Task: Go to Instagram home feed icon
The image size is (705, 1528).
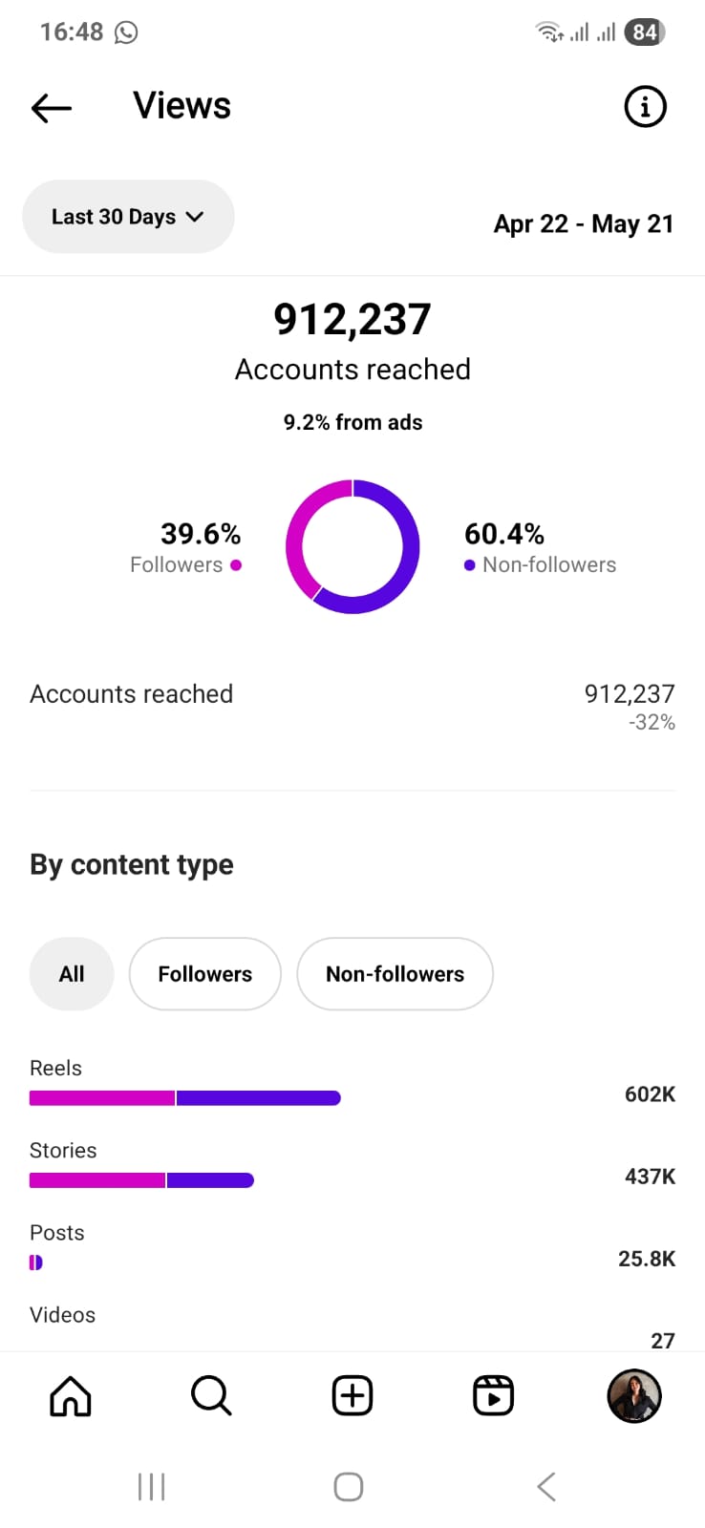Action: pyautogui.click(x=71, y=1396)
